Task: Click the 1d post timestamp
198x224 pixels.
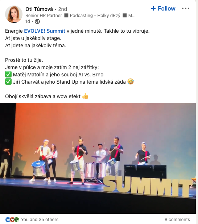Action: pyautogui.click(x=28, y=21)
